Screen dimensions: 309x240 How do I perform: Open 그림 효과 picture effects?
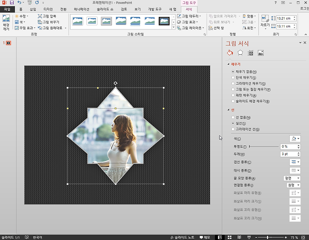pos(187,22)
